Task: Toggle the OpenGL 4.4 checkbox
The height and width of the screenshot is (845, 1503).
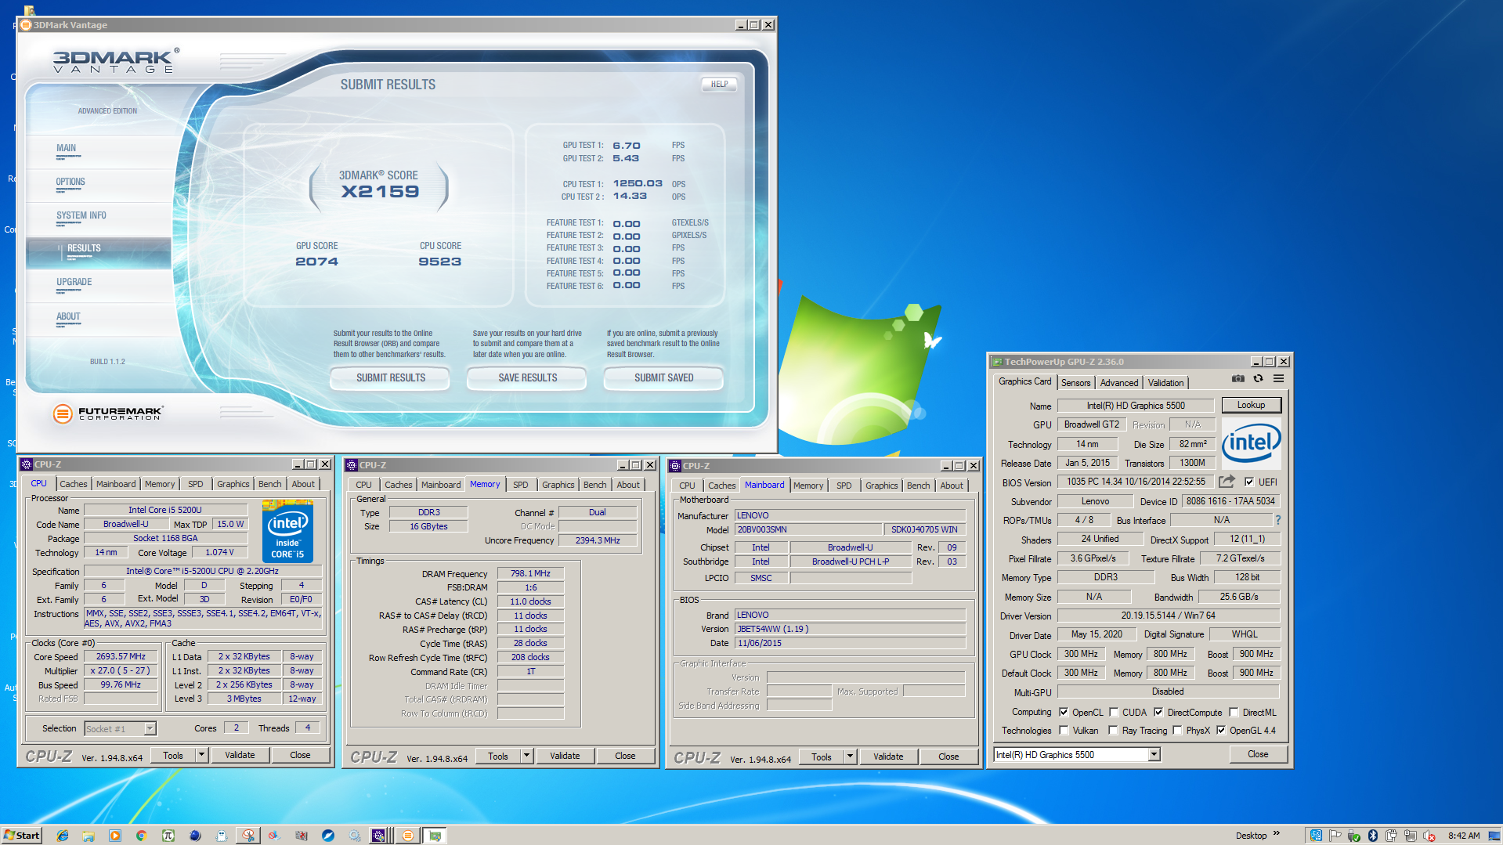Action: 1220,731
